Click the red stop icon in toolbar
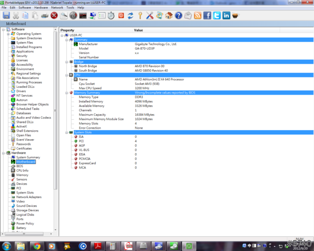 54,16
